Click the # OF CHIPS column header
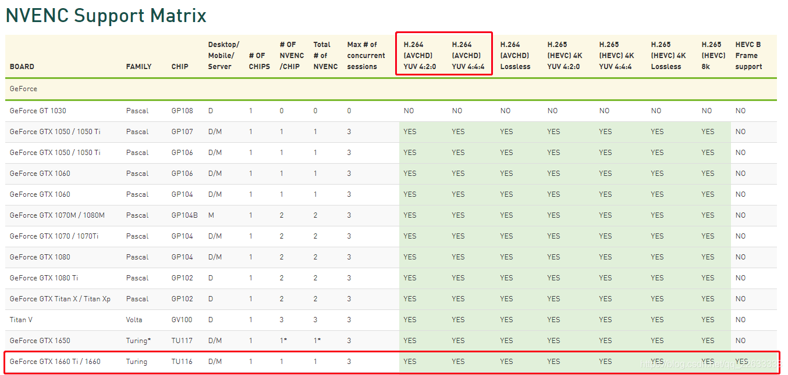 (x=260, y=61)
